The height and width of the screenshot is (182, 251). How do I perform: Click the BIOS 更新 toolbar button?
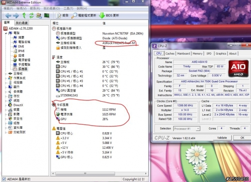click(109, 15)
